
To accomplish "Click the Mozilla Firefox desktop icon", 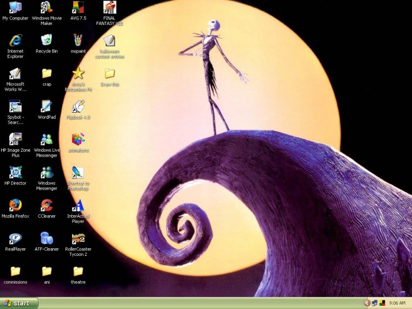I will coord(15,206).
